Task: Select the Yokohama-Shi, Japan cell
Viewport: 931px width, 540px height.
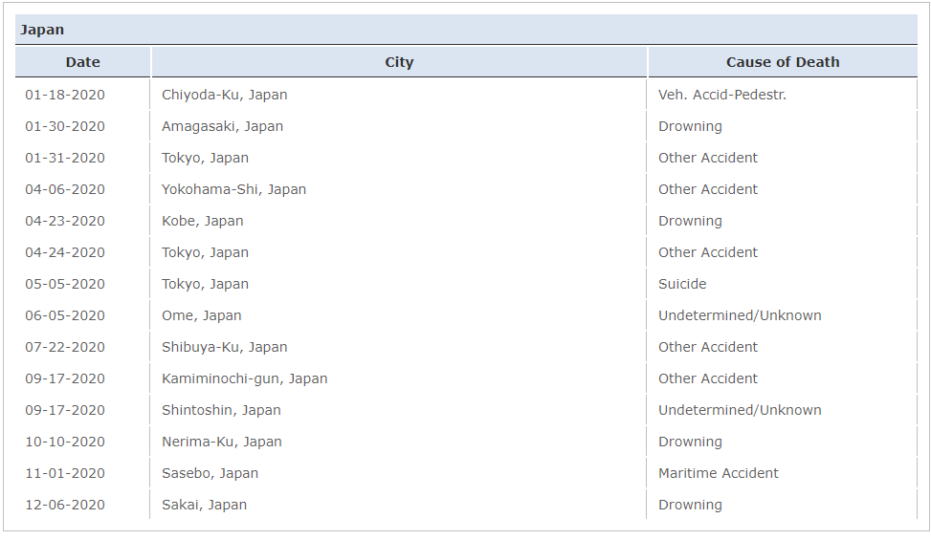Action: (233, 189)
